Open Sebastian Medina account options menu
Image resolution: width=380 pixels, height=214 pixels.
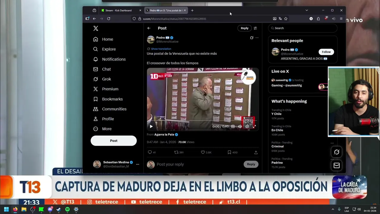pos(137,164)
